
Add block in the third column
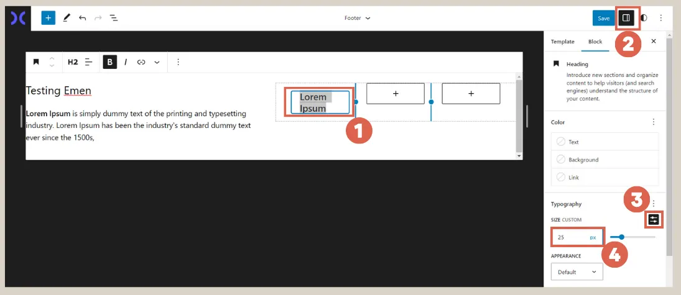click(x=471, y=94)
